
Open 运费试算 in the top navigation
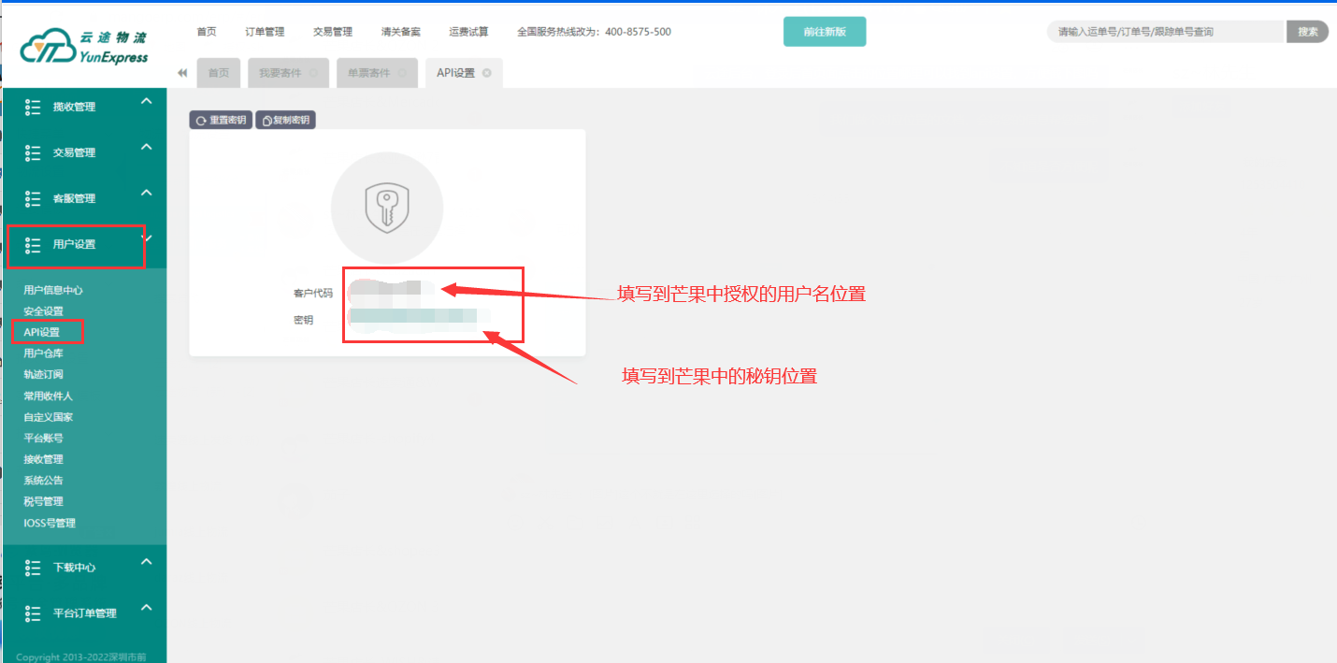click(468, 32)
